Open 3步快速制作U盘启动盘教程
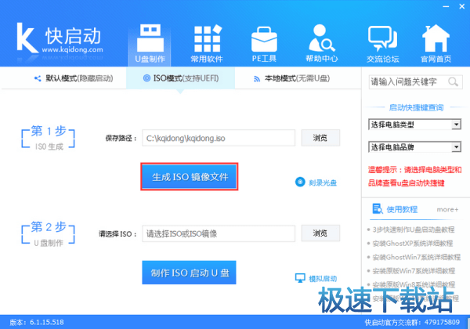The width and height of the screenshot is (470, 329). pyautogui.click(x=414, y=230)
